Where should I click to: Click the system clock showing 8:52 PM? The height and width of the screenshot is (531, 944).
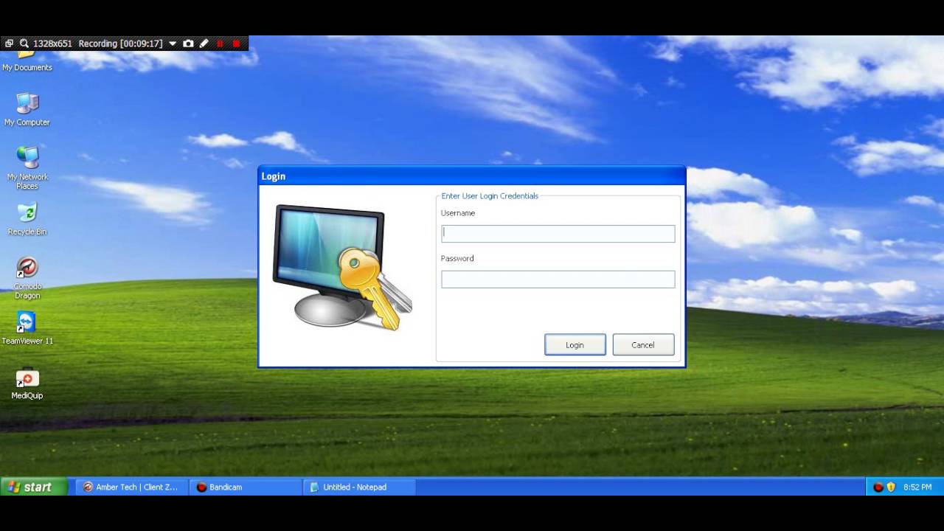coord(917,487)
